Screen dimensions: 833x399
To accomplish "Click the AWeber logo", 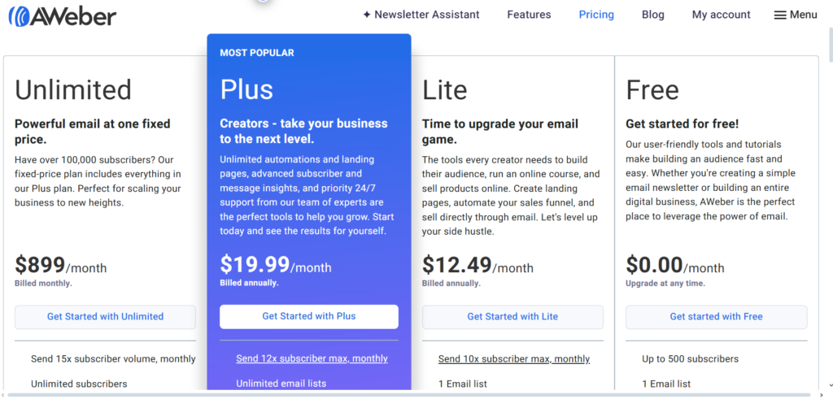I will pyautogui.click(x=62, y=16).
